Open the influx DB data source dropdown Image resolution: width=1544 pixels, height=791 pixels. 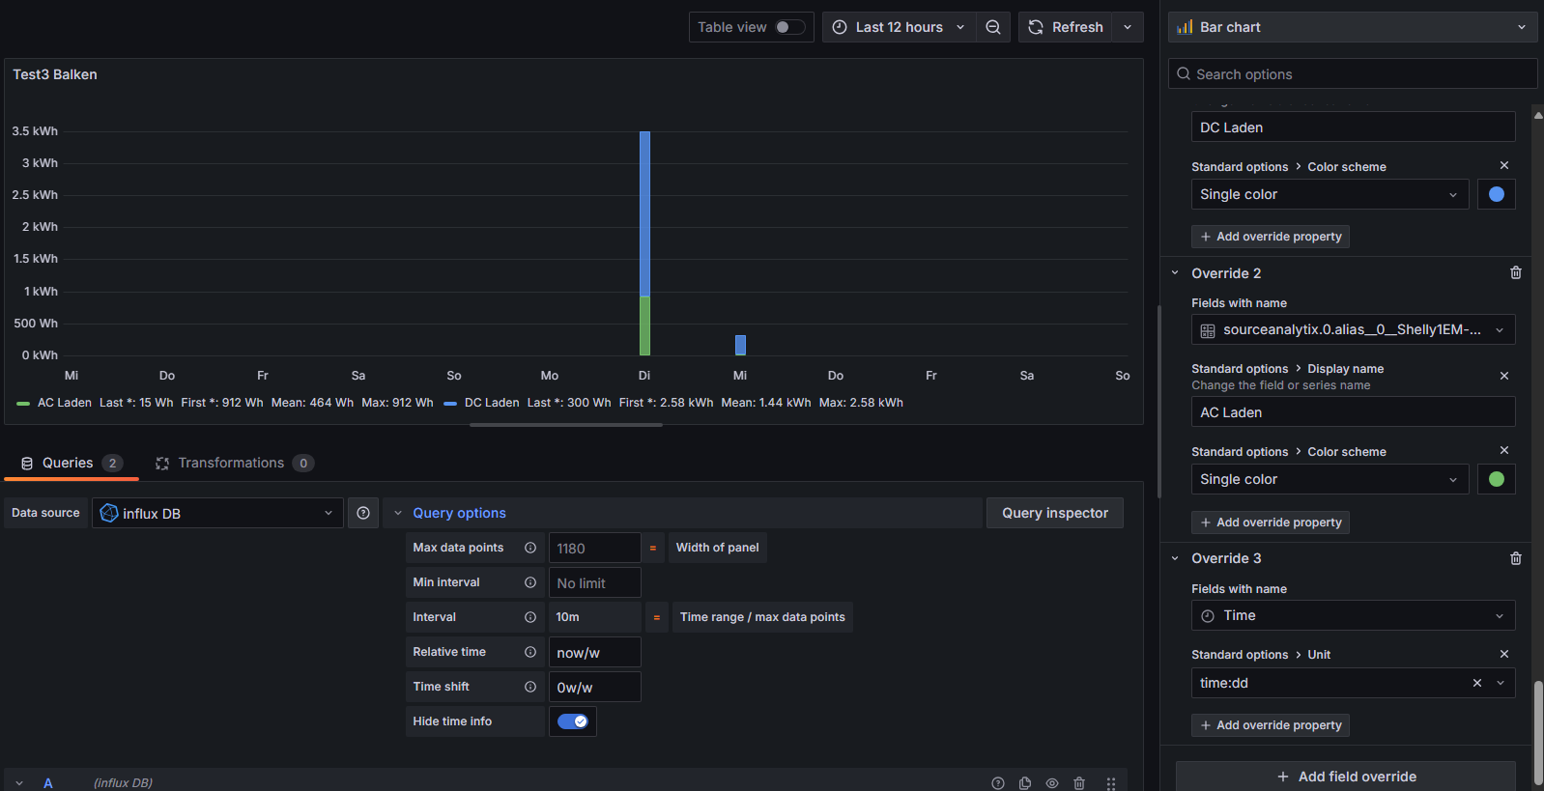(x=217, y=513)
